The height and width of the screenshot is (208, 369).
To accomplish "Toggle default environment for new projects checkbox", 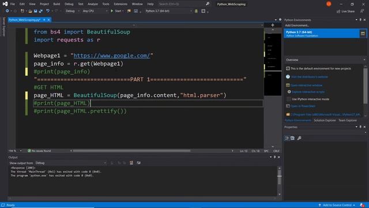I will [x=288, y=68].
